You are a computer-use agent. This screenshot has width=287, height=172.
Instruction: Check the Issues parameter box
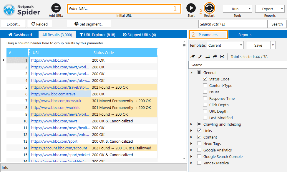pyautogui.click(x=205, y=92)
